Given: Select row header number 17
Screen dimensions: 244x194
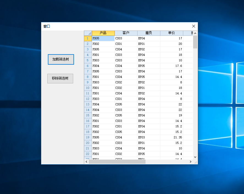Looking at the screenshot, I should point(88,126).
